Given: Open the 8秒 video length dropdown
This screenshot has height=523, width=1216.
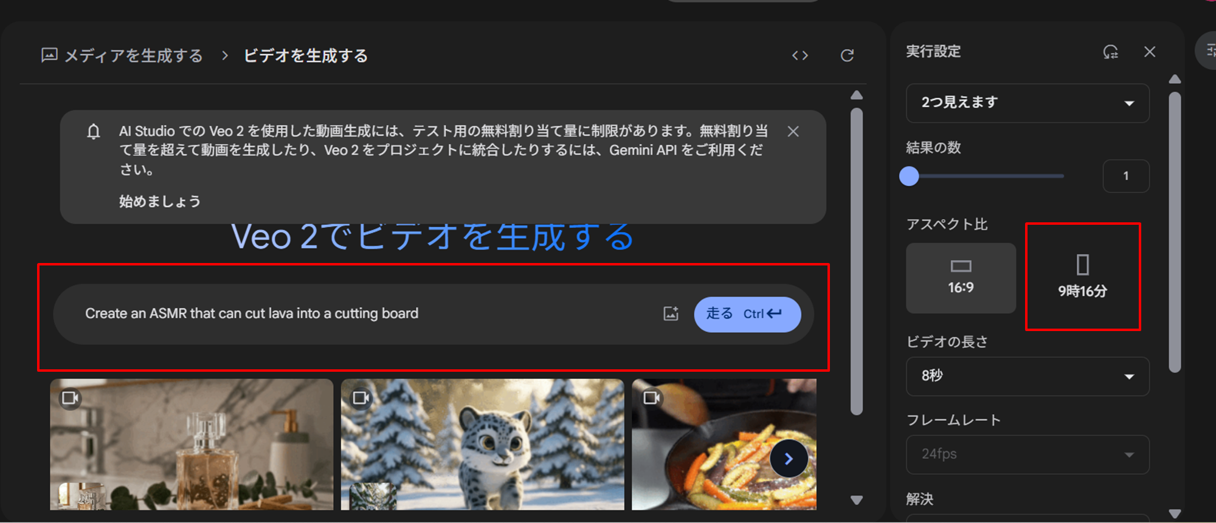Looking at the screenshot, I should pos(1028,376).
